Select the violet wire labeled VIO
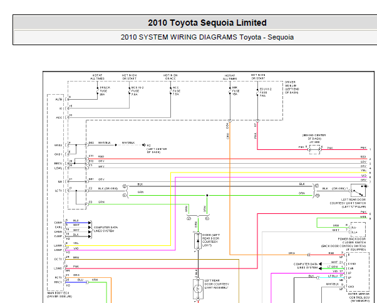The height and width of the screenshot is (303, 377). (x=271, y=178)
